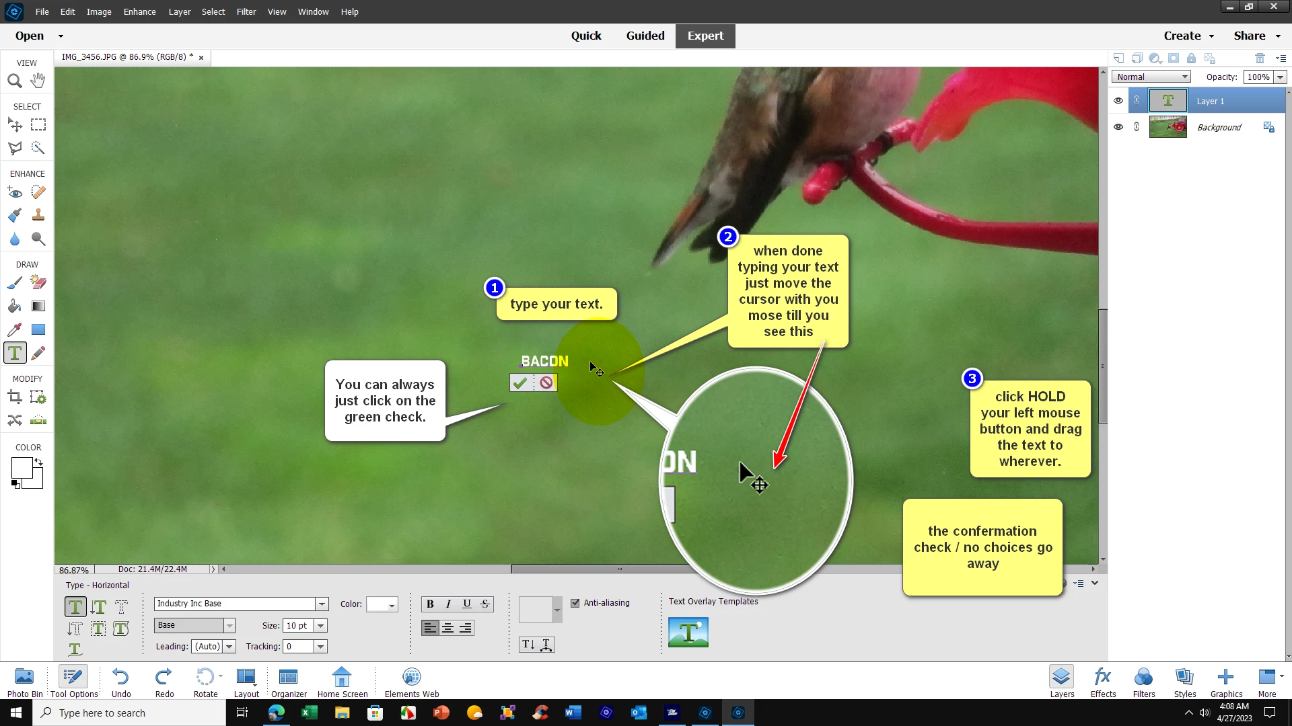Open the Create menu button
The width and height of the screenshot is (1292, 726).
1188,36
